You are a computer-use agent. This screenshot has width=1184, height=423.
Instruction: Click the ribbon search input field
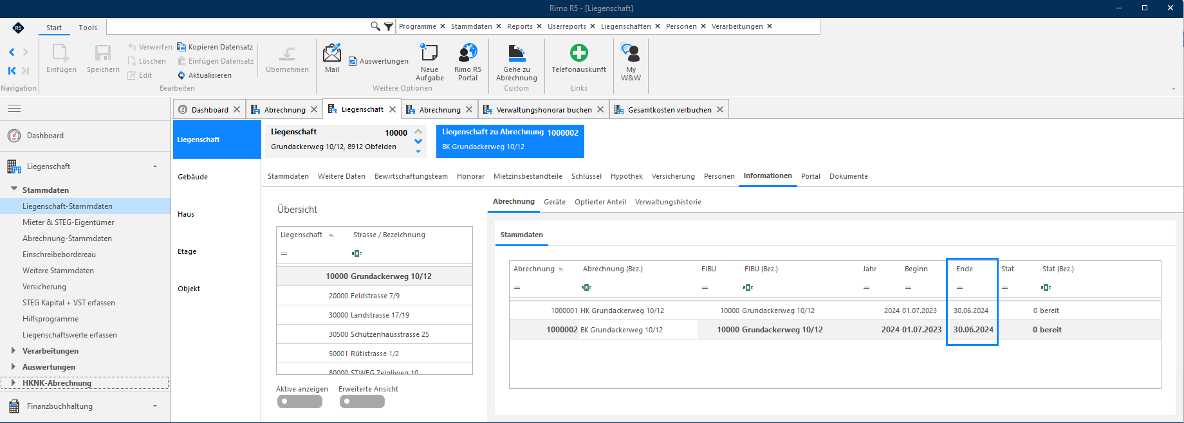[x=237, y=26]
